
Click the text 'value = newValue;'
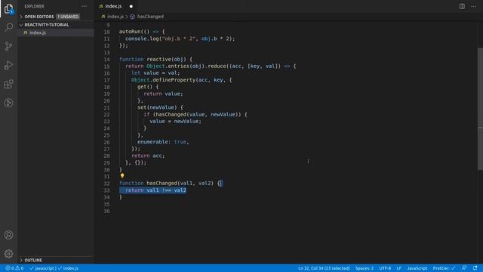[x=175, y=121]
